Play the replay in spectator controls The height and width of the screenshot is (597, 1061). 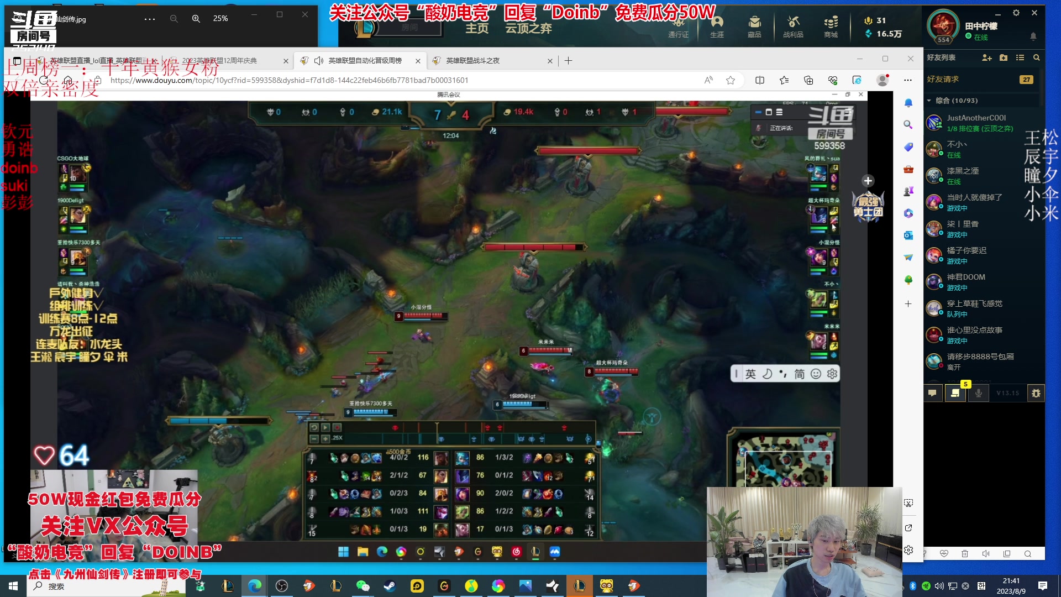325,427
